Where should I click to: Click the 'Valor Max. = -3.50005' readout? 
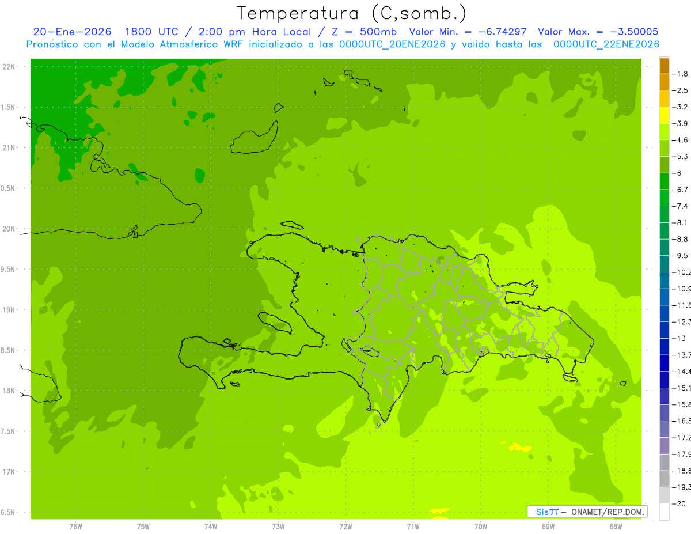click(x=598, y=32)
